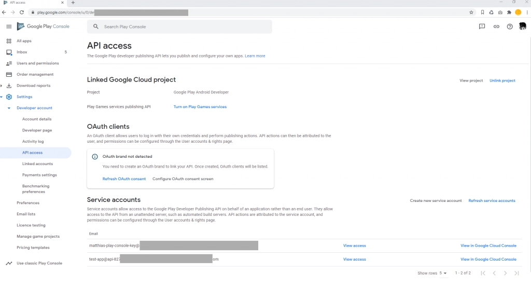Open a new browser tab
Screen dimensions: 531x286
(73, 3)
